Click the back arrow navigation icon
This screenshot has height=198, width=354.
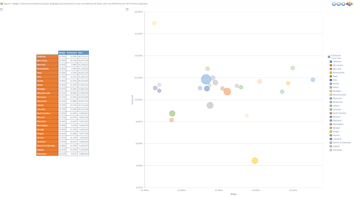pyautogui.click(x=334, y=4)
